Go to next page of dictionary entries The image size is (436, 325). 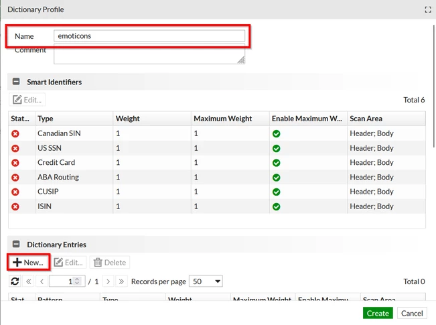coord(108,281)
